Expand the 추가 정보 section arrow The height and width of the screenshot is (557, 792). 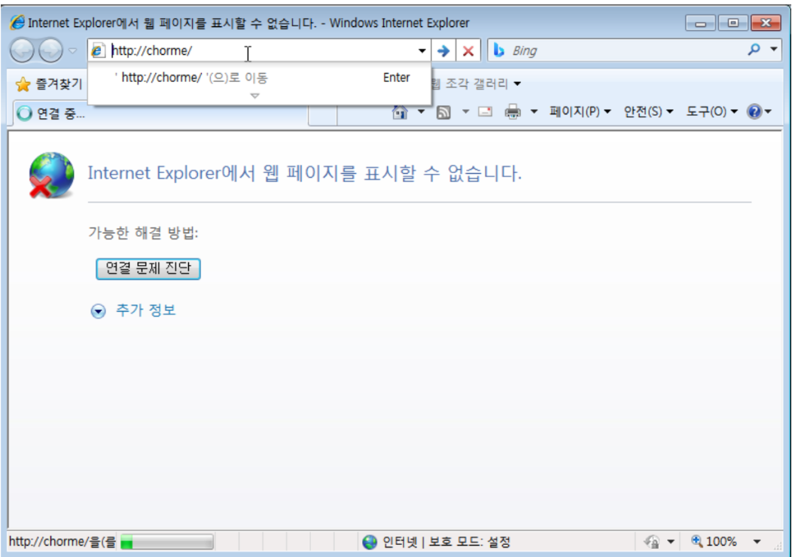coord(98,311)
